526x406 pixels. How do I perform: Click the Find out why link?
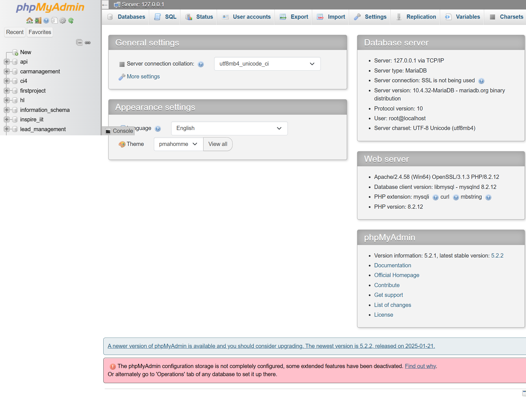420,366
